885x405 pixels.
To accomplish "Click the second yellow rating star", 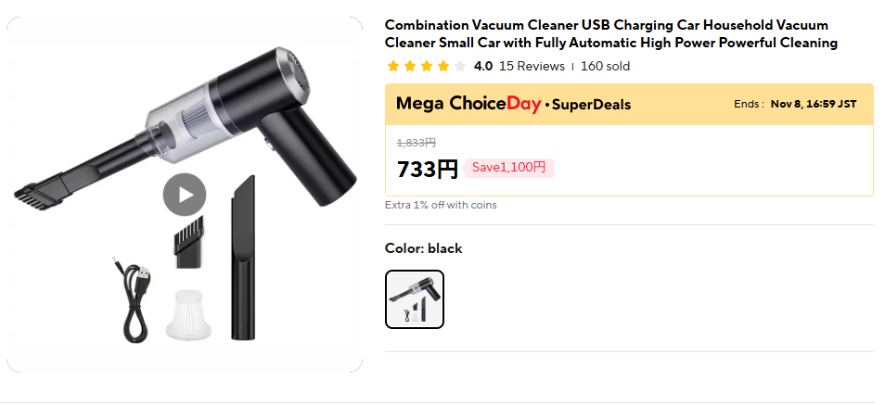I will point(410,66).
